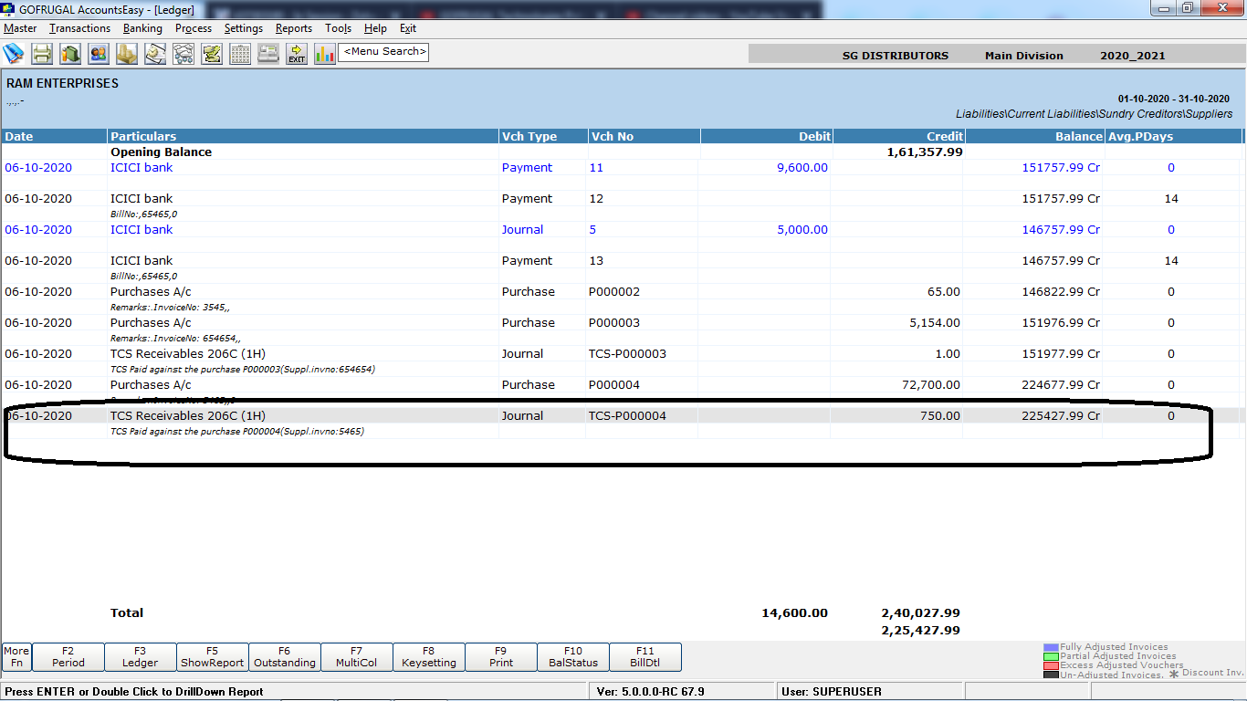Click the EXIT arrow toolbar icon
Screen dimensions: 1247x701
297,53
